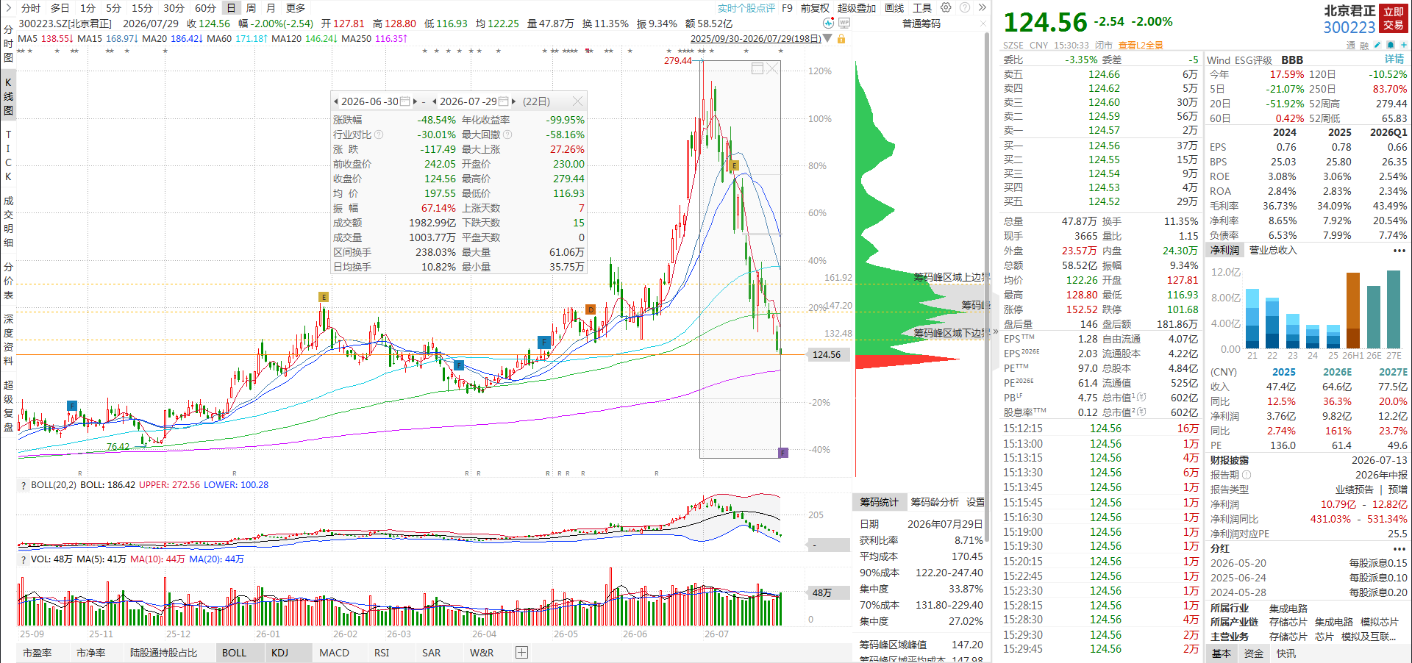
Task: Toggle the BOLL indicator button
Action: click(x=235, y=653)
